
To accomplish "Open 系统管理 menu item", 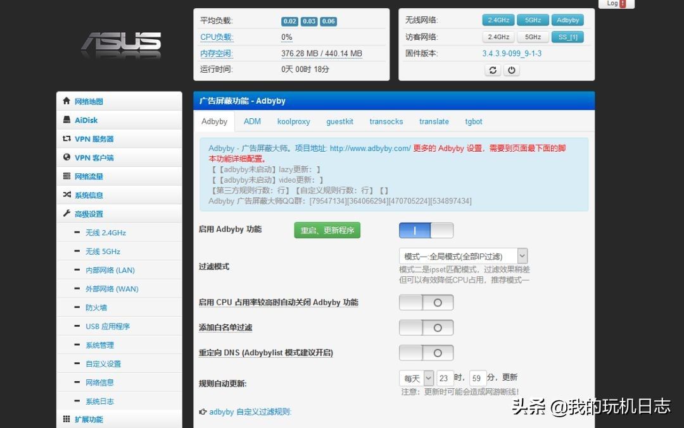I will pos(100,345).
